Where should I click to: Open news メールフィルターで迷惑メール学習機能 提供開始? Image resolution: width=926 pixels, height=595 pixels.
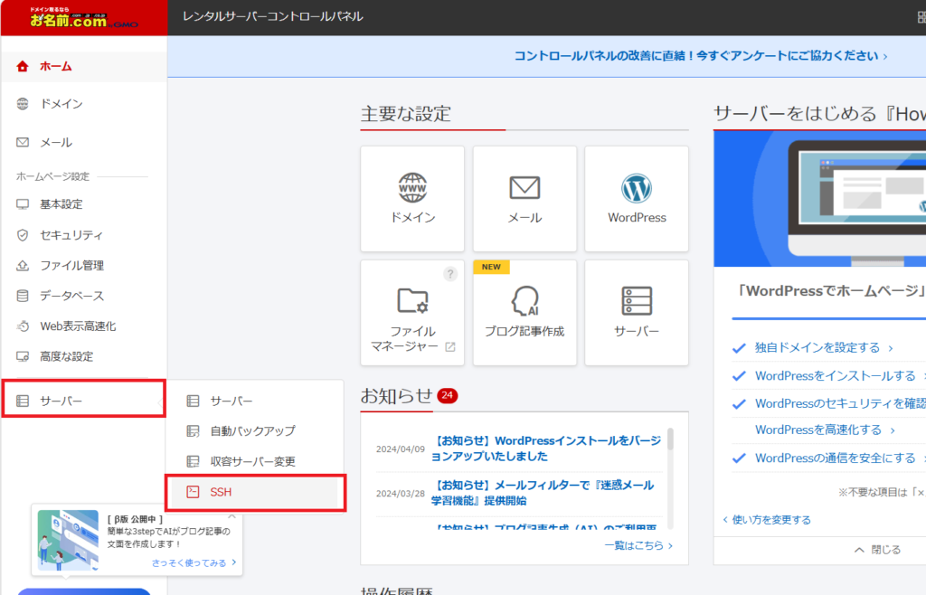(543, 493)
